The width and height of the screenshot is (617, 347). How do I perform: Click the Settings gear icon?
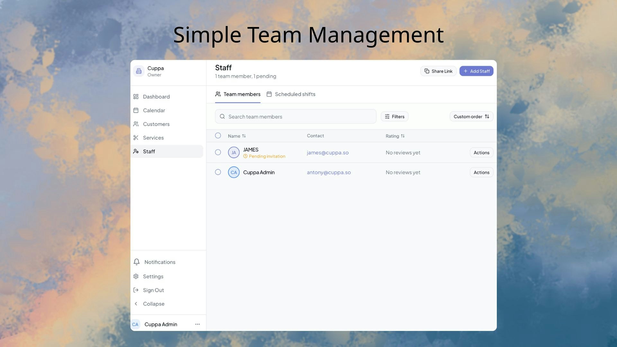tap(136, 277)
